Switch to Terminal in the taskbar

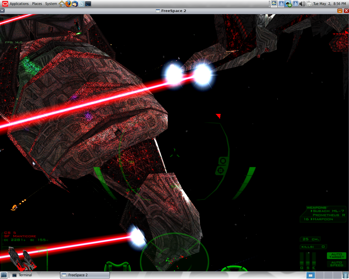click(x=25, y=275)
